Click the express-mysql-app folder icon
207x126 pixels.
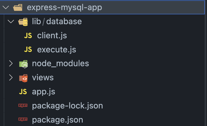pyautogui.click(x=18, y=7)
